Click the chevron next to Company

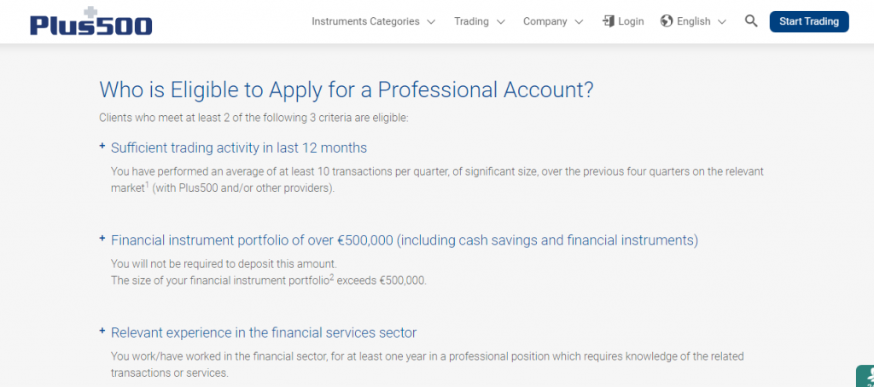click(580, 21)
